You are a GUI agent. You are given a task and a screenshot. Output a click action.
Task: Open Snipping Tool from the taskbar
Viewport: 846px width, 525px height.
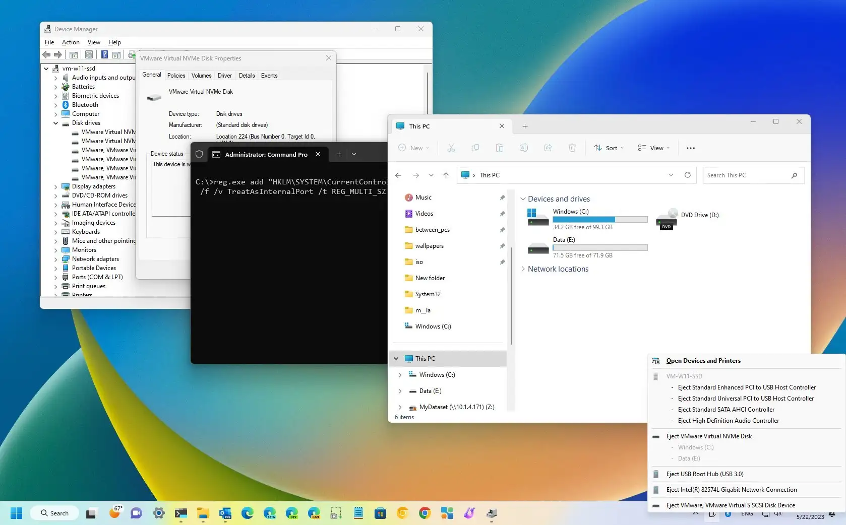(x=336, y=513)
